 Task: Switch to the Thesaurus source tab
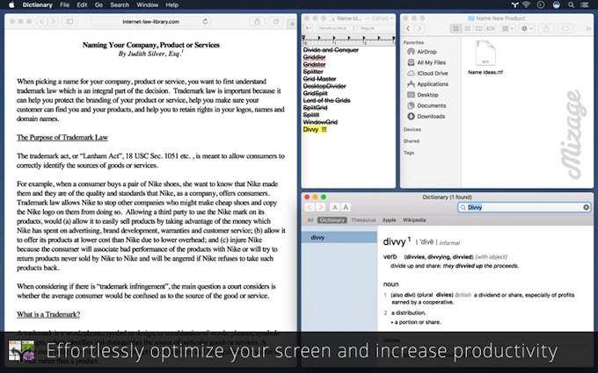[x=363, y=220]
